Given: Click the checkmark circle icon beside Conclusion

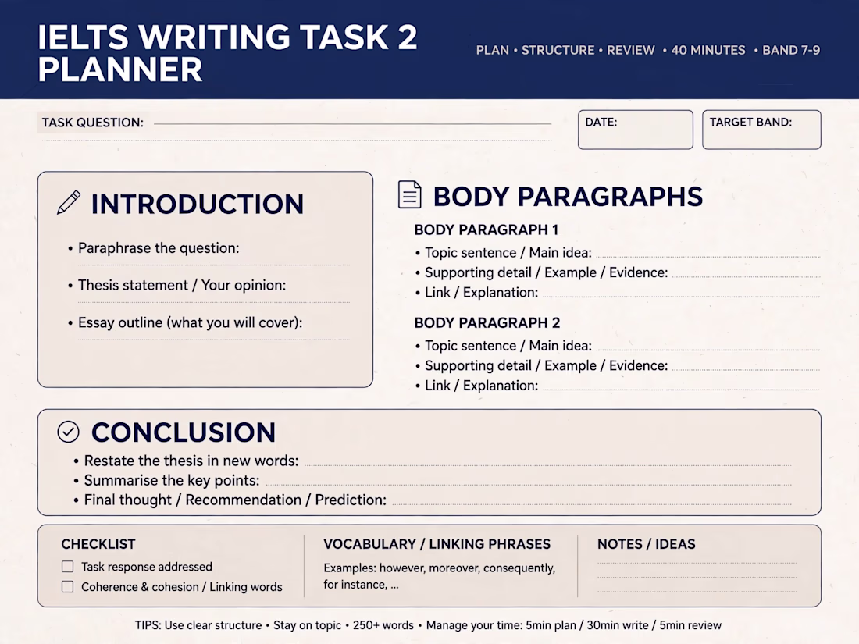Looking at the screenshot, I should [69, 432].
